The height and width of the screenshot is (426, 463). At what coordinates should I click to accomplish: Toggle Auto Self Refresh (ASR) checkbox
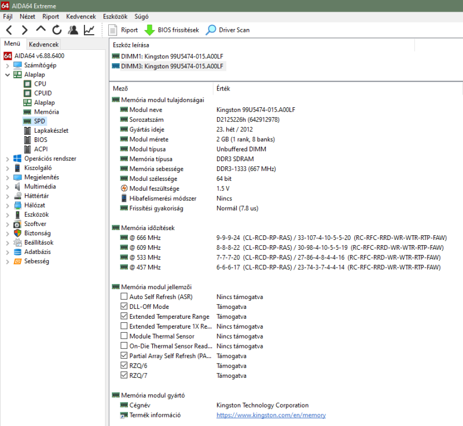tap(124, 296)
